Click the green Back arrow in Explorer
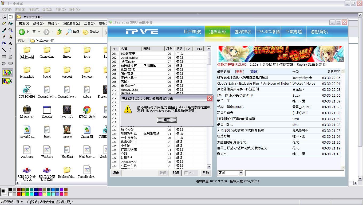This screenshot has width=363, height=205. click(22, 32)
